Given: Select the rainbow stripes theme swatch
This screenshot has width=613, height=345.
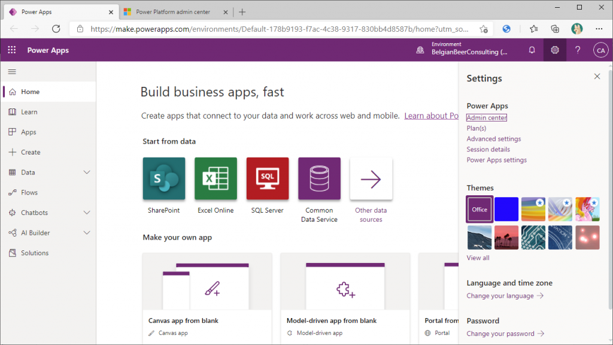Looking at the screenshot, I should click(x=533, y=209).
